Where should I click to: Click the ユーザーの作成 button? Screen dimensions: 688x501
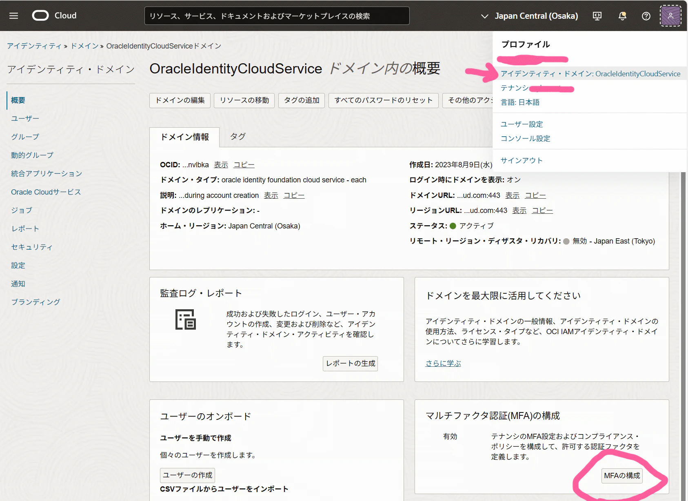pyautogui.click(x=187, y=475)
